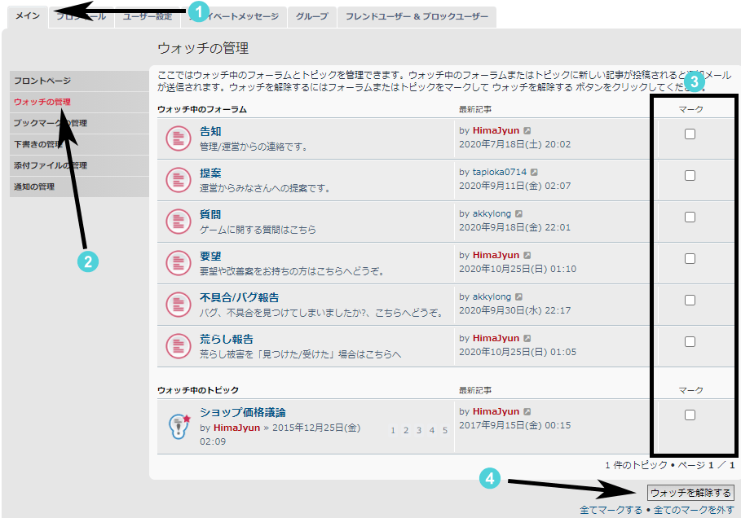Open フロントページ in the left sidebar
This screenshot has width=741, height=518.
coord(42,81)
